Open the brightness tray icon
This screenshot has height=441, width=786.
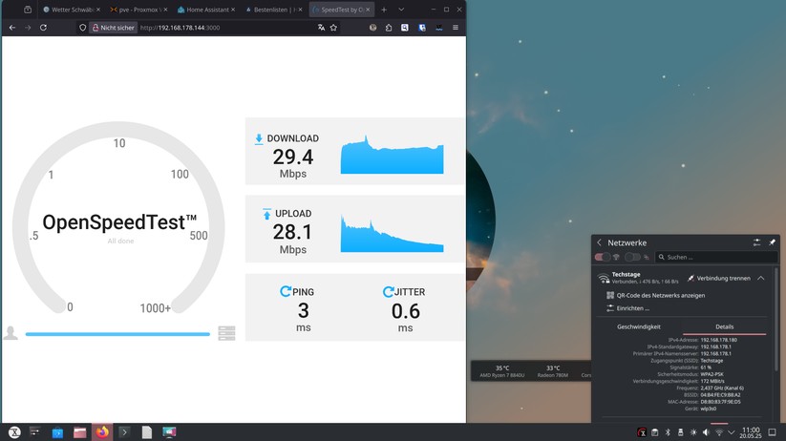click(693, 432)
